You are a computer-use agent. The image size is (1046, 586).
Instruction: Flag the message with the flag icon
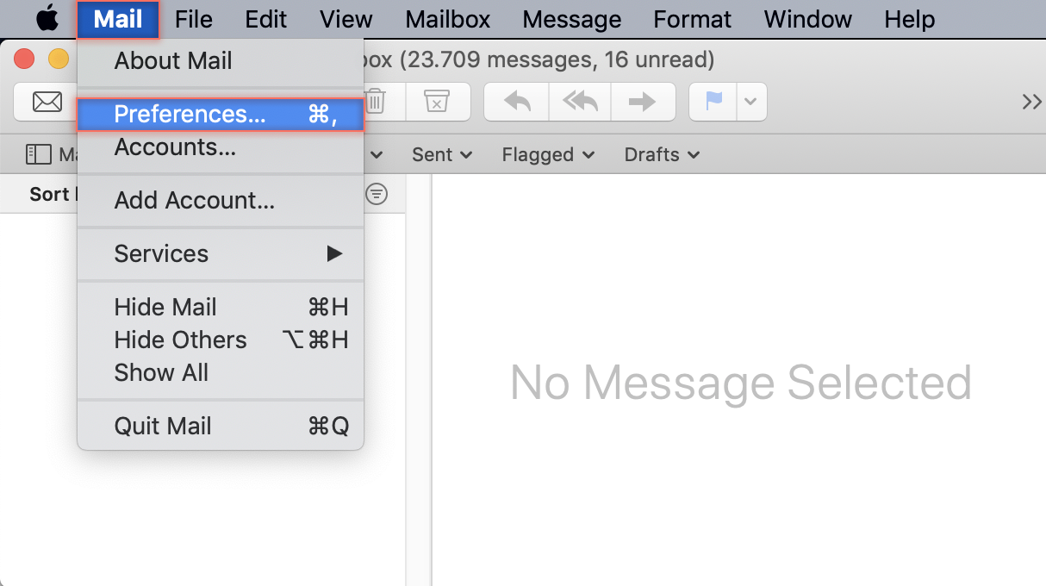(714, 102)
